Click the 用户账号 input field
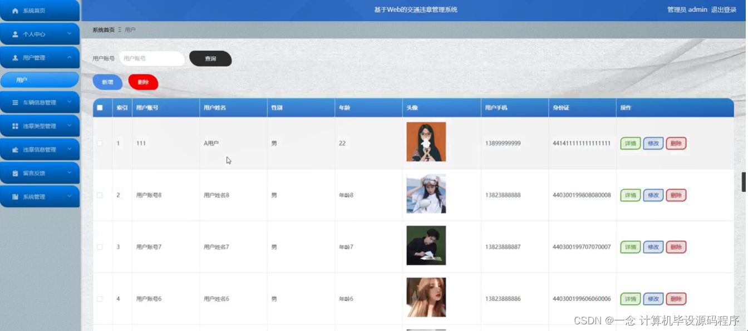The width and height of the screenshot is (748, 331). [151, 58]
